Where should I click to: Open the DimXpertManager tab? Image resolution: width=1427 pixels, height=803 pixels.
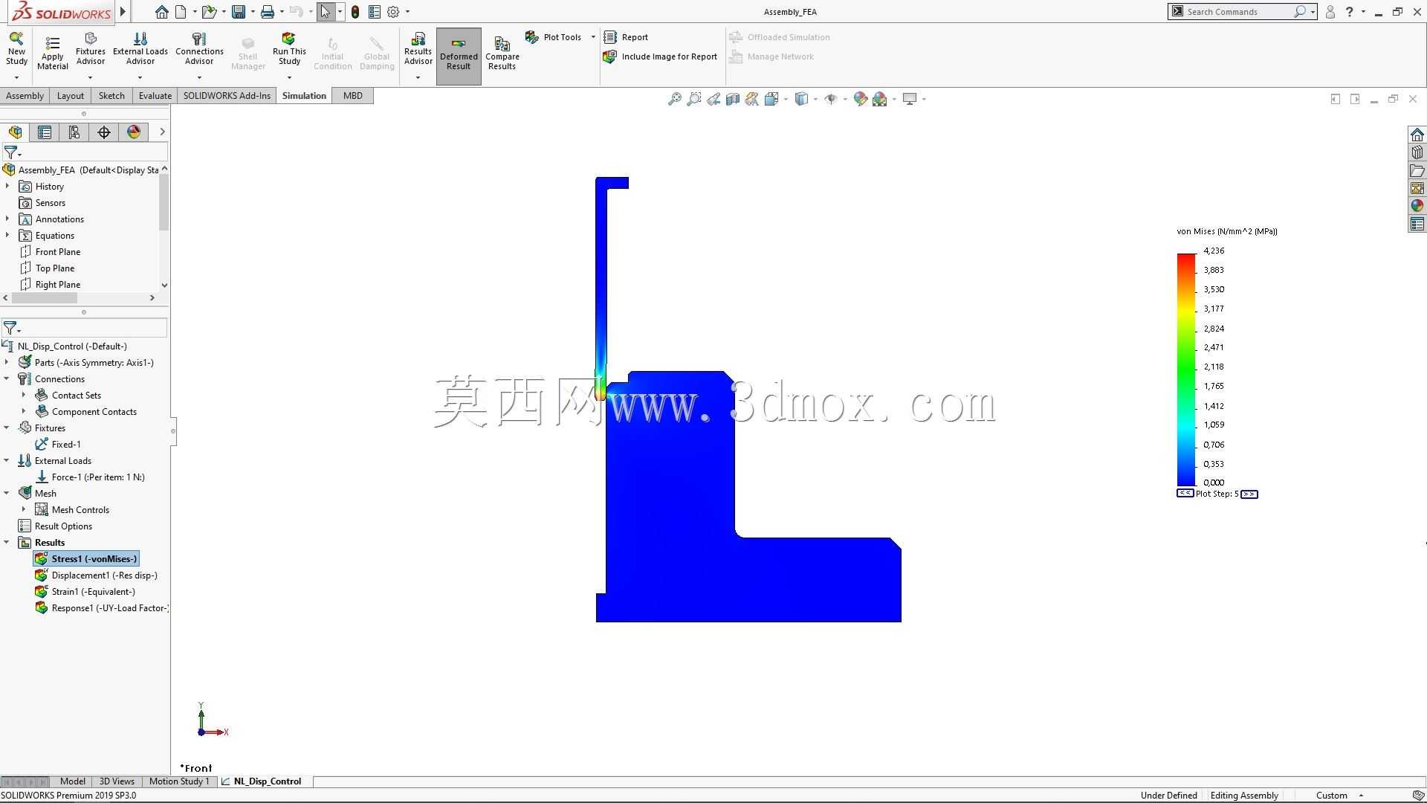(x=104, y=132)
